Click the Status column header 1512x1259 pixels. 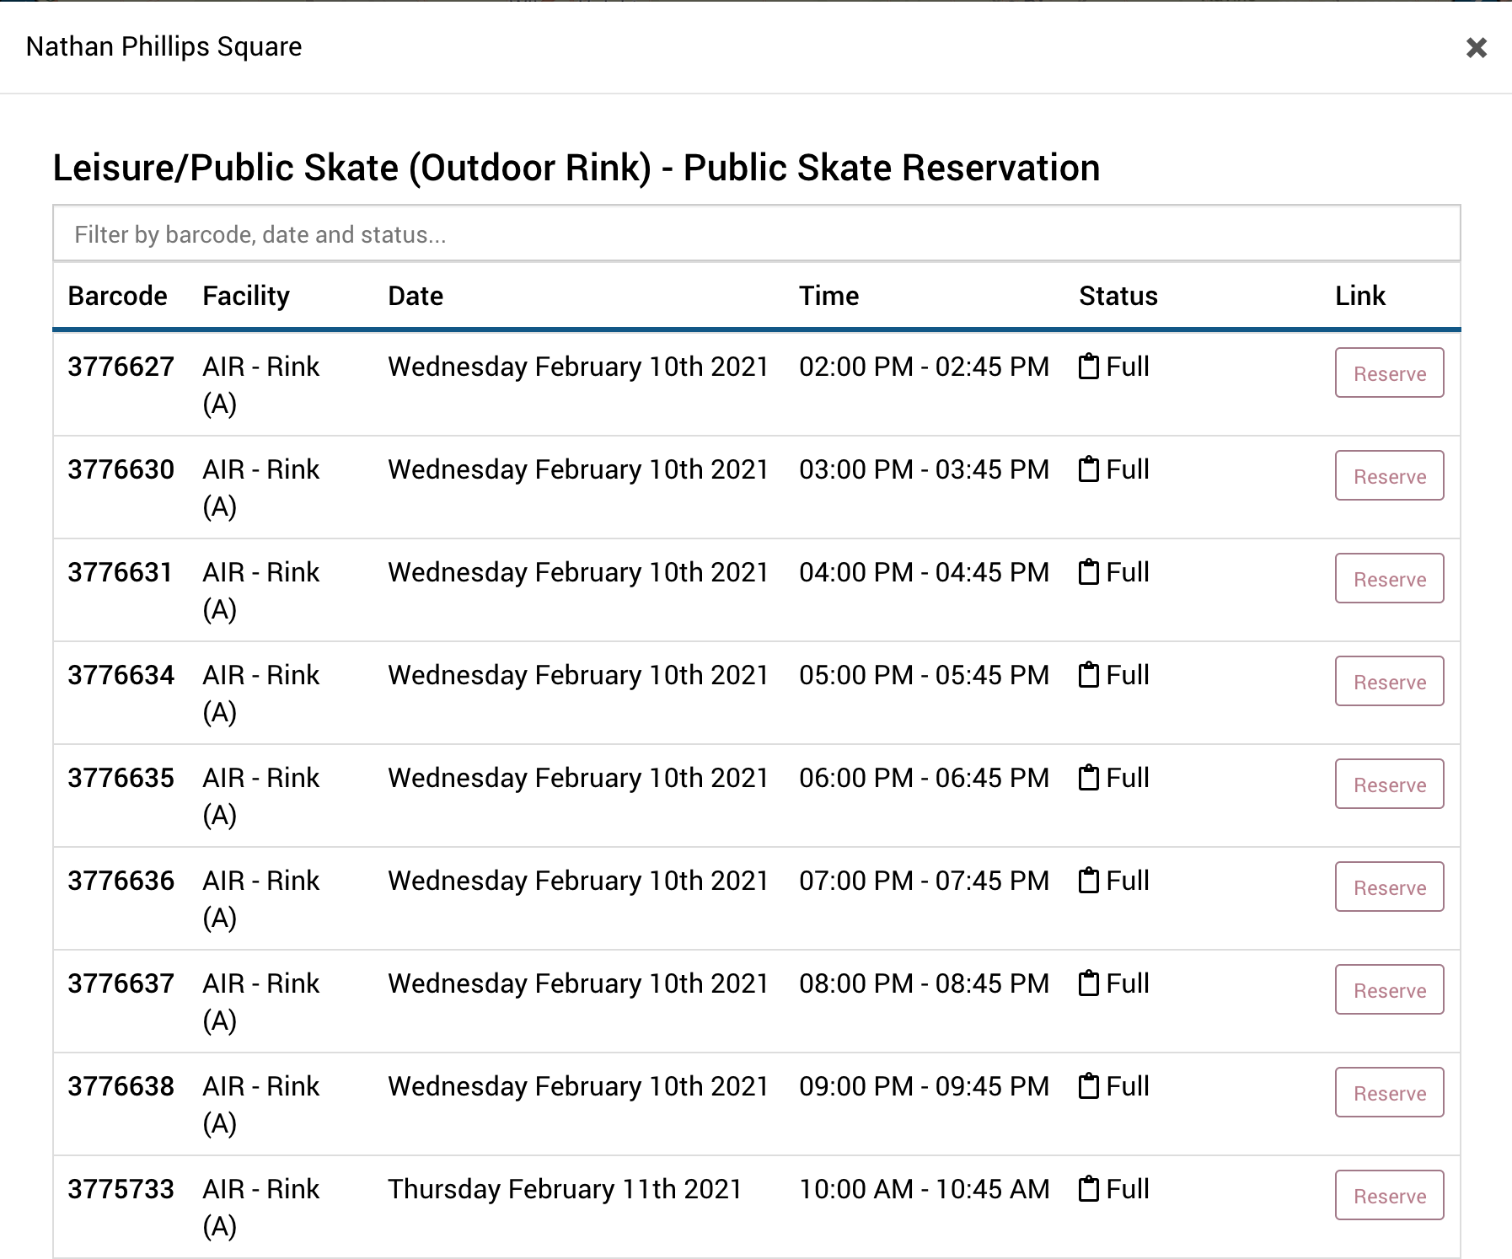(1118, 296)
